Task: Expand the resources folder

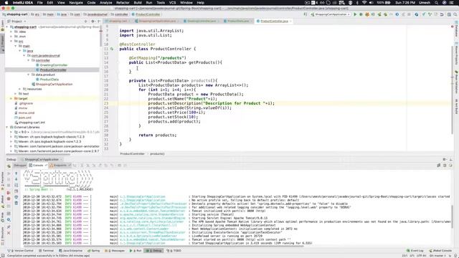Action: pyautogui.click(x=20, y=89)
